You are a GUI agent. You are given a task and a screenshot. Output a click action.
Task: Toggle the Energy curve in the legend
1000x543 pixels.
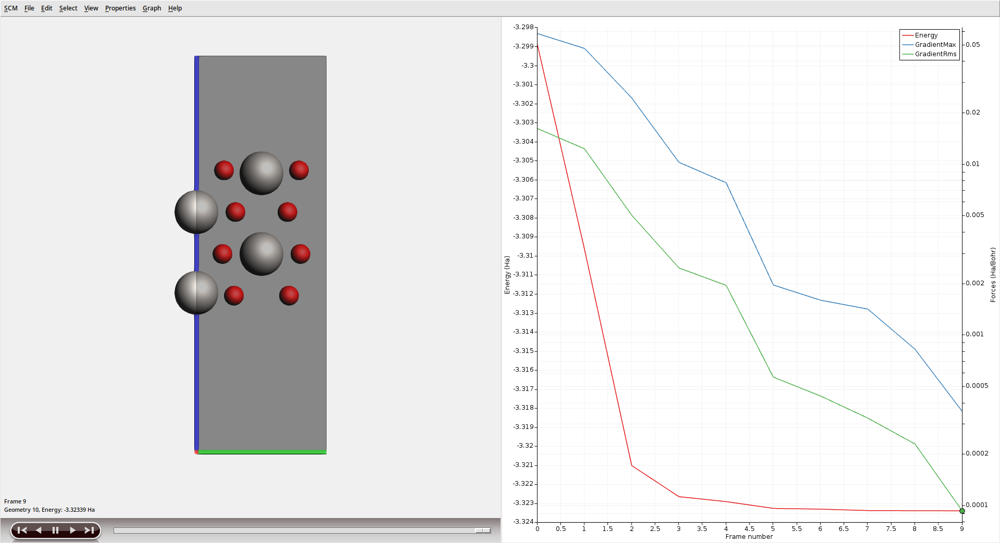(926, 35)
